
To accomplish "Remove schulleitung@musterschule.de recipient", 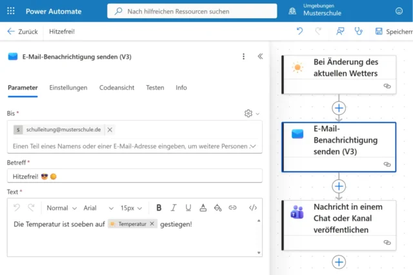I will point(110,130).
